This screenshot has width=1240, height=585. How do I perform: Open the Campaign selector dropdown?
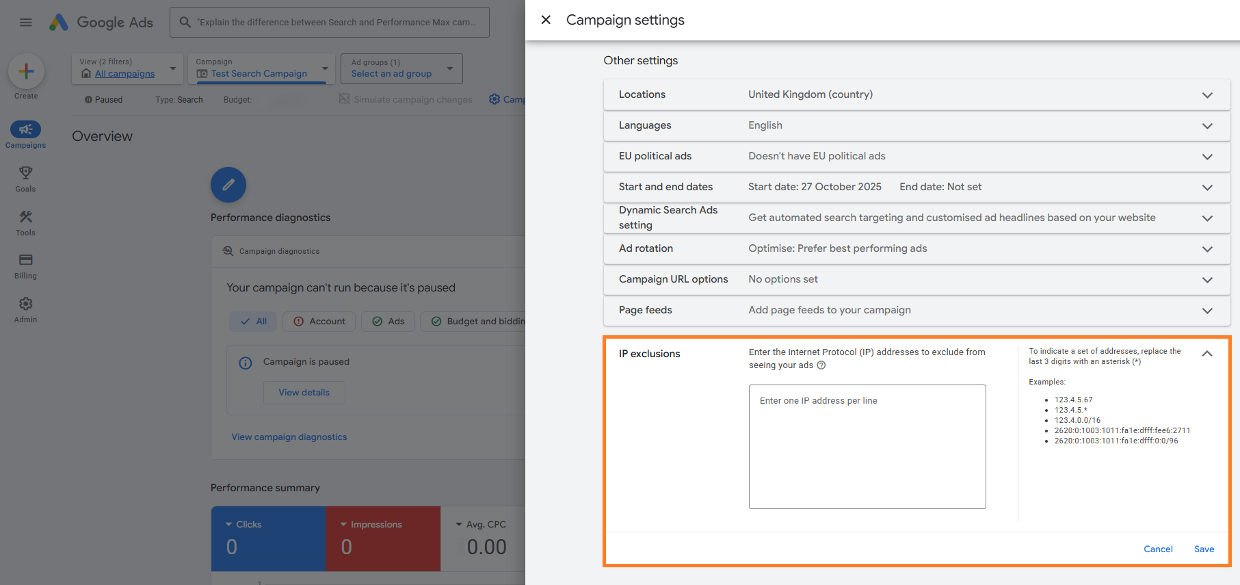tap(262, 68)
